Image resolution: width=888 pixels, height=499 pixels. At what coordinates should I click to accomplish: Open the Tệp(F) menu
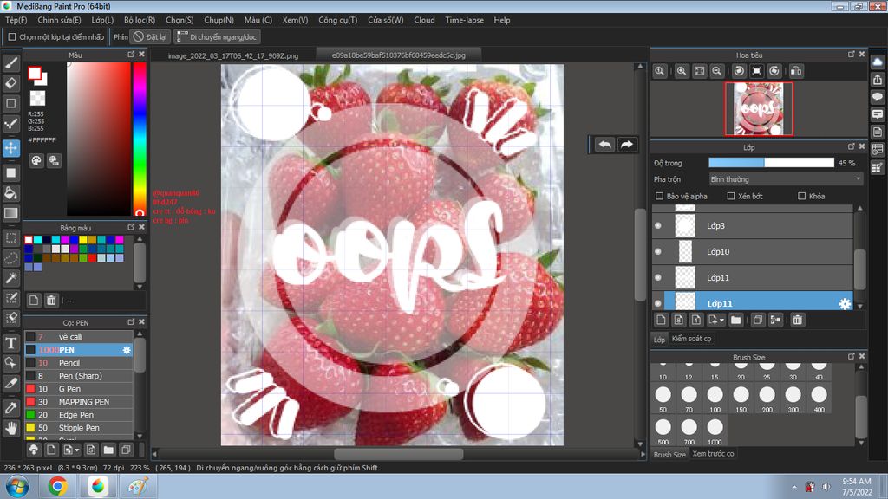pos(16,20)
